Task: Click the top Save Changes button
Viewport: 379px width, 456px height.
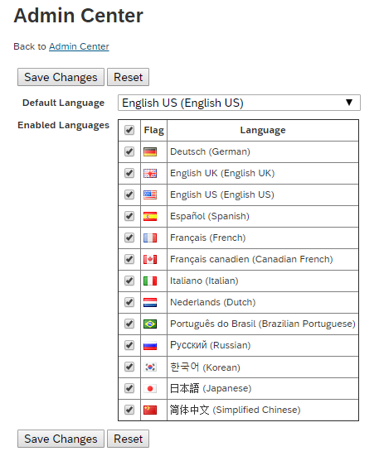Action: (61, 77)
